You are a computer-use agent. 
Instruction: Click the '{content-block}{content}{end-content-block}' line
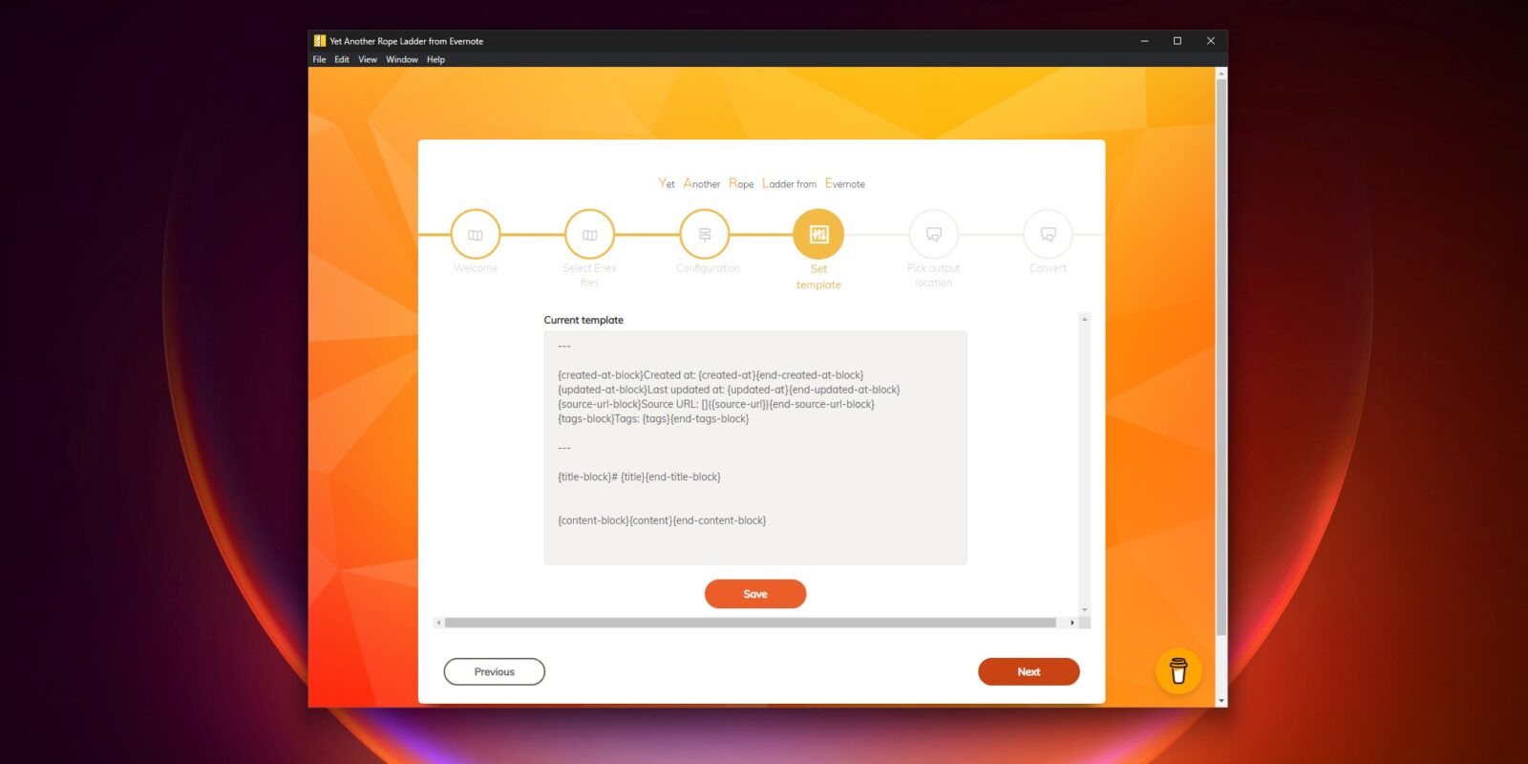click(662, 520)
